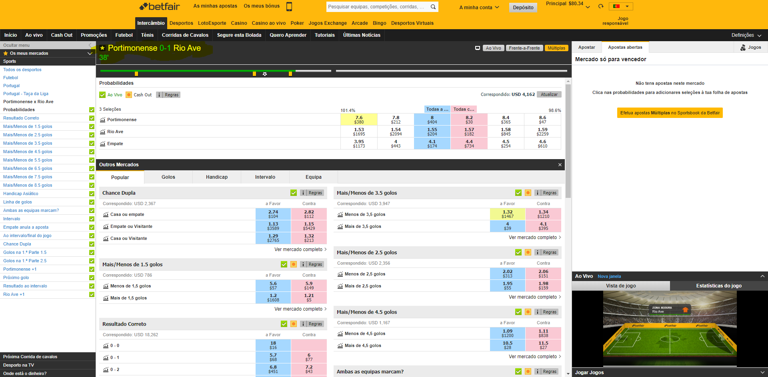This screenshot has width=768, height=377.
Task: Close the Outros Mercados panel
Action: coord(560,165)
